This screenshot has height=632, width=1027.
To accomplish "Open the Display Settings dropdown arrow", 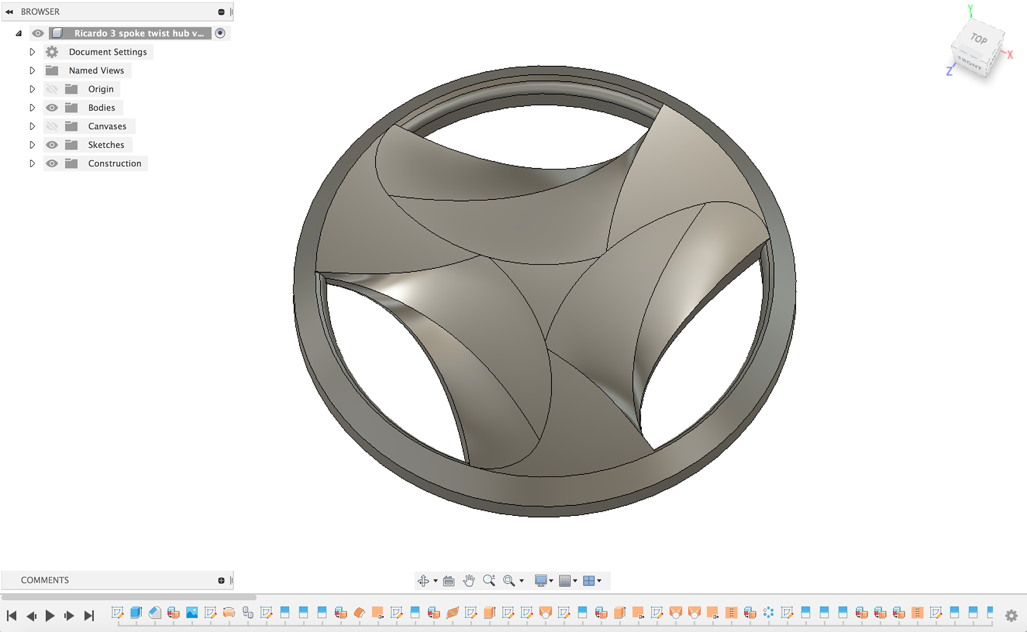I will pos(551,581).
